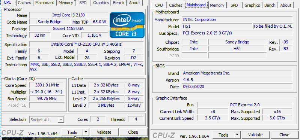300x140 pixels.
Task: Switch to Caches tab in left window
Action: pos(24,3)
